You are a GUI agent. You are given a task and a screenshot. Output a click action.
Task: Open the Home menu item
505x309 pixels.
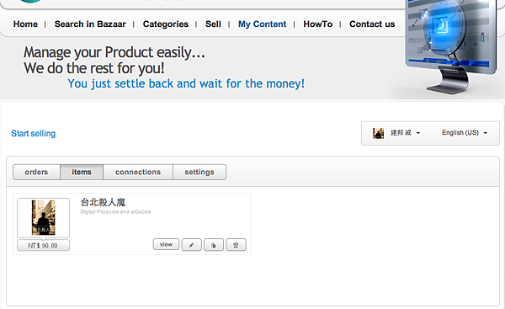tap(25, 24)
